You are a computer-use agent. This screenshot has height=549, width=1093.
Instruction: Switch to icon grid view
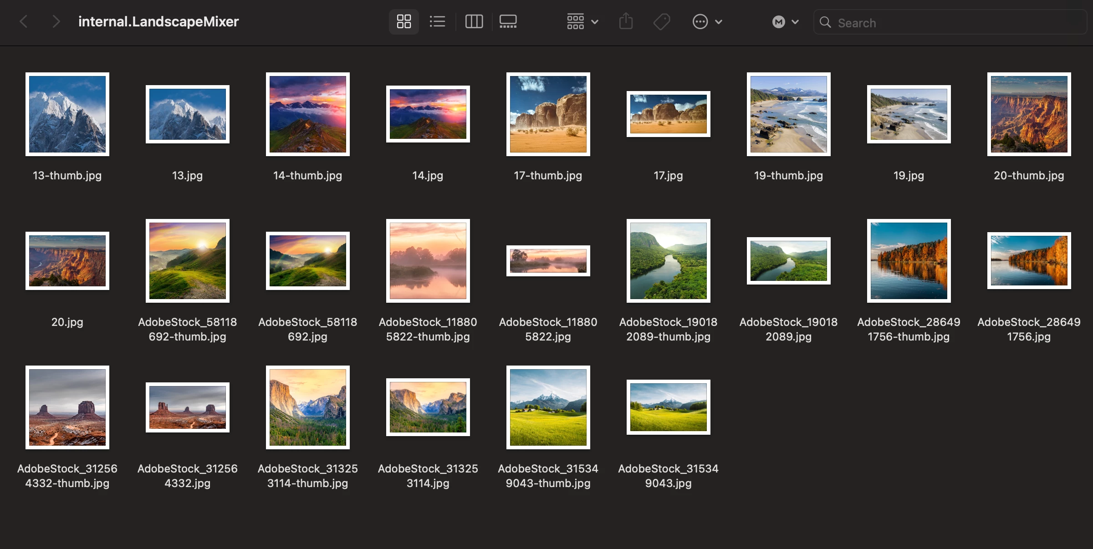pos(403,21)
